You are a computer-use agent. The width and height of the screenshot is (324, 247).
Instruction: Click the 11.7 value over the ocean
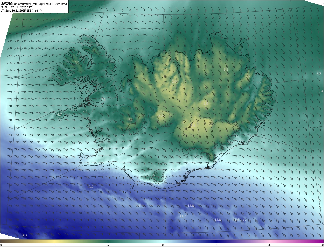[x=183, y=216]
